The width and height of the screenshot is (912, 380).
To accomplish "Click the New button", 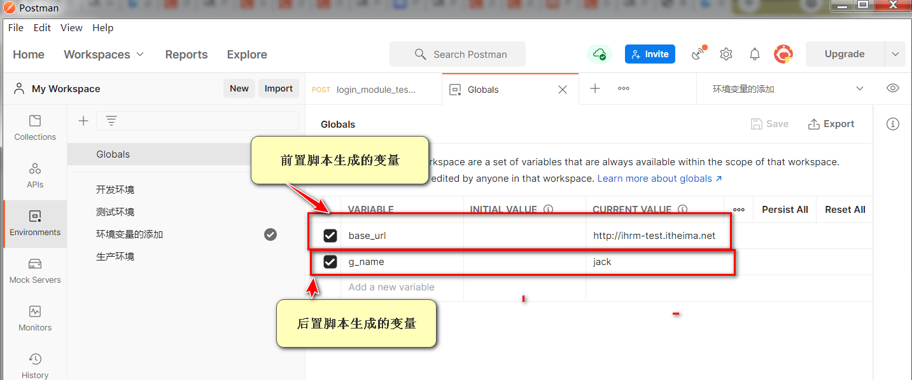I will click(239, 88).
